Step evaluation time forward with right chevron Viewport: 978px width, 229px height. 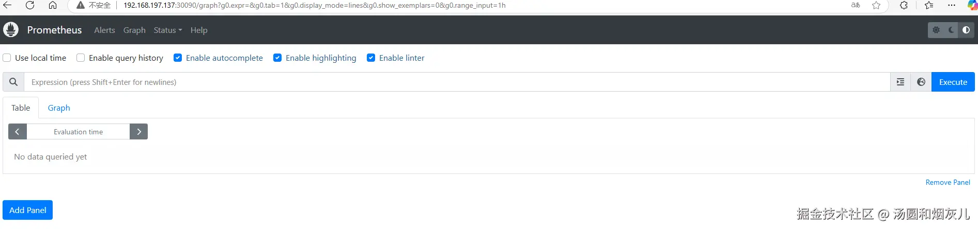[138, 132]
